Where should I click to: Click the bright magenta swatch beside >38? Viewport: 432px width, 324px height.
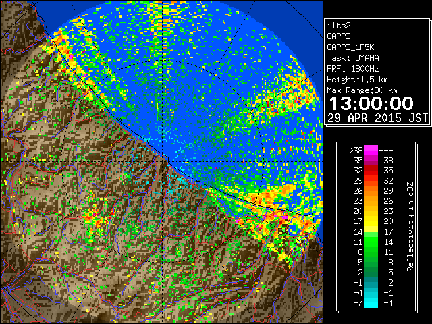pos(371,150)
